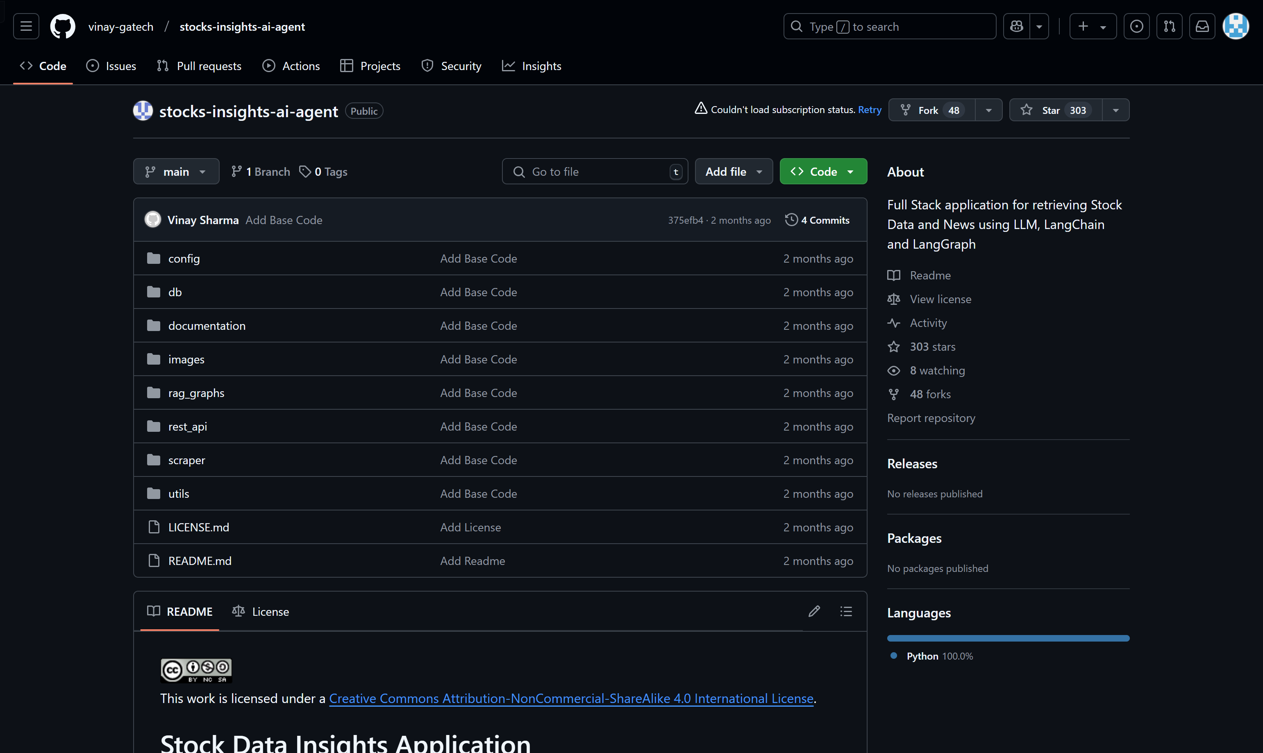
Task: Click the Go to file search input
Action: click(594, 171)
